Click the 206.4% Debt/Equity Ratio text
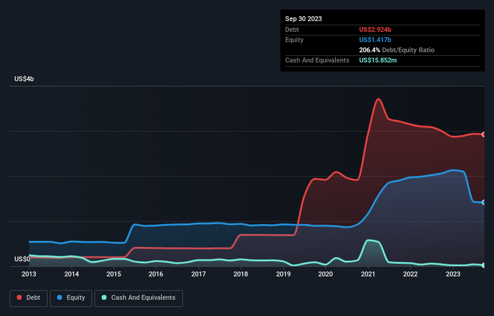494x316 pixels. tap(397, 50)
